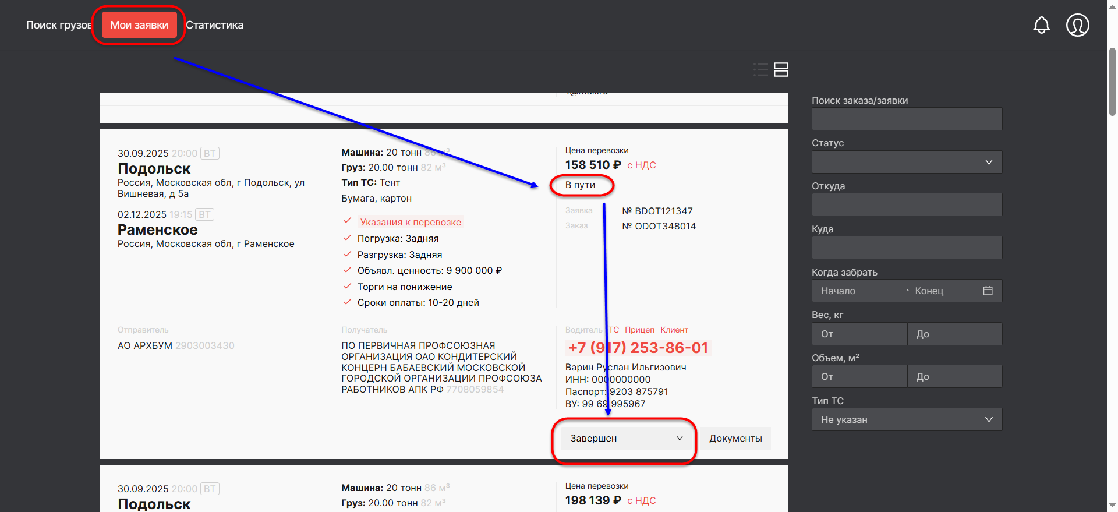Screen dimensions: 1118x512
Task: Go to the Поиск грузов tab
Action: (x=58, y=25)
